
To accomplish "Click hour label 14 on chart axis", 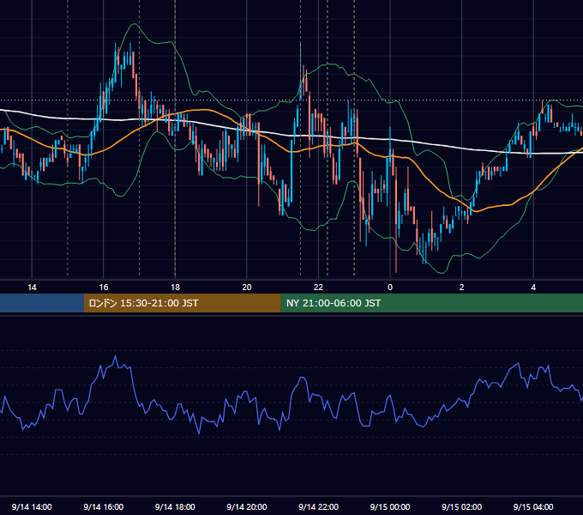I will (x=32, y=288).
